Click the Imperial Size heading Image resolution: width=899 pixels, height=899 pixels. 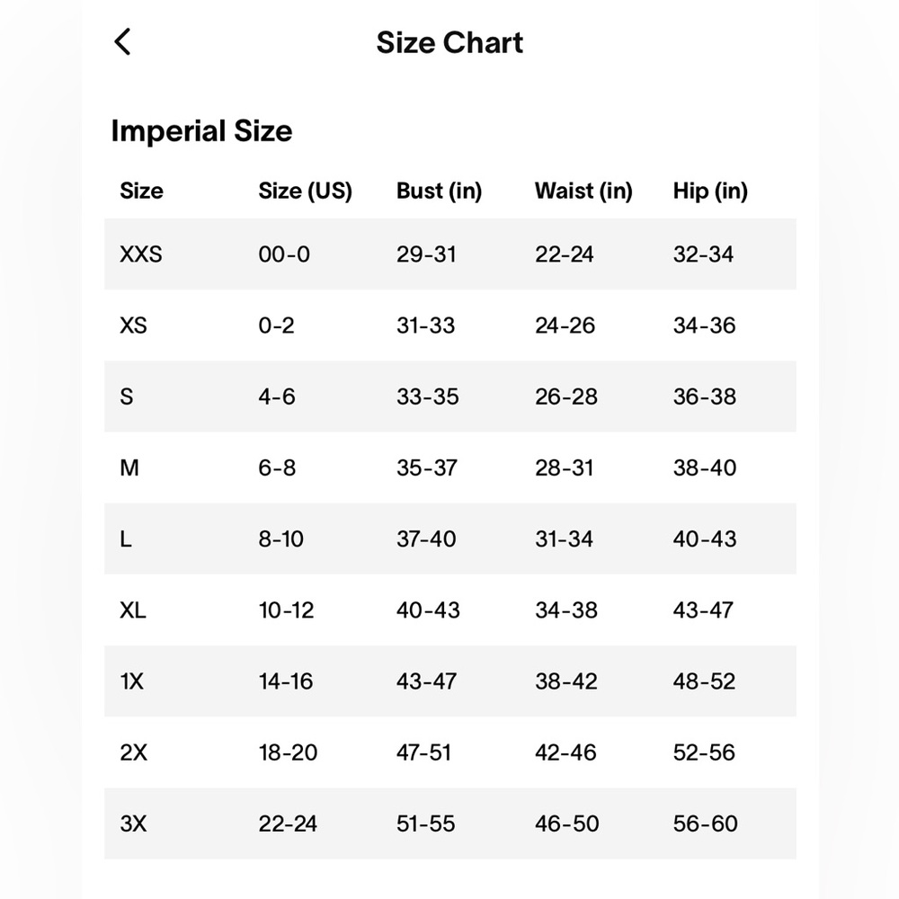(201, 131)
